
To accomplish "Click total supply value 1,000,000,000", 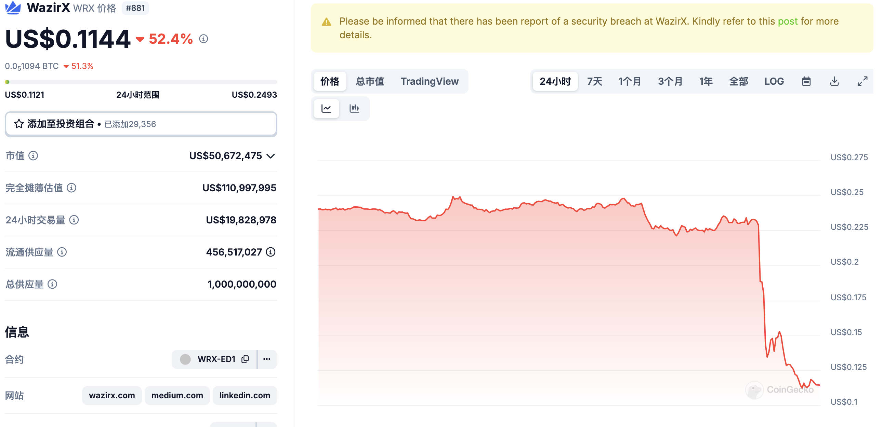I will coord(242,284).
